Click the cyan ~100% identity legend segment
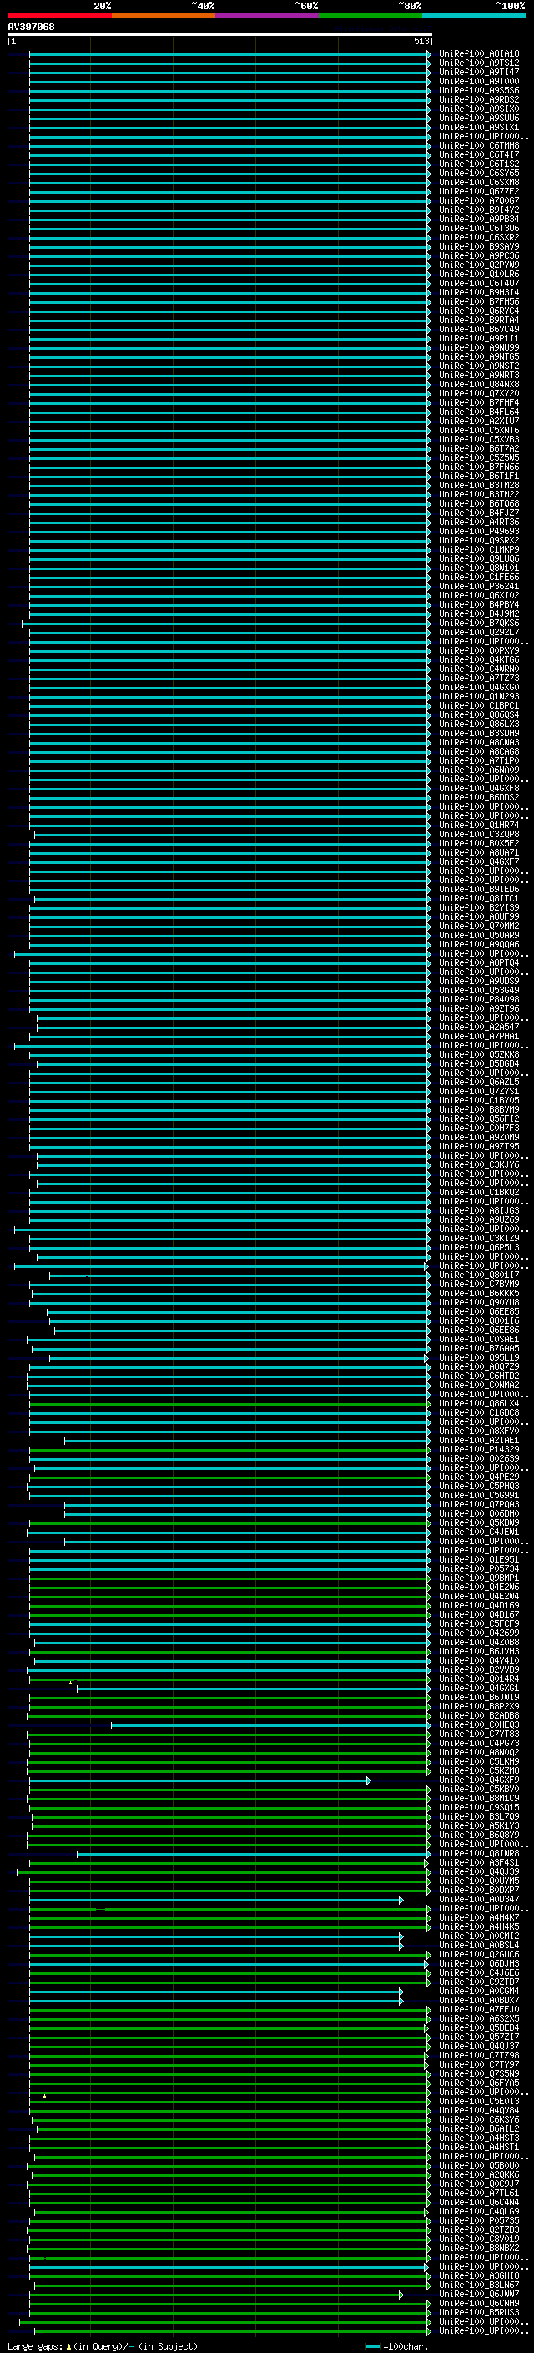Screen dimensions: 534x2353 click(475, 15)
